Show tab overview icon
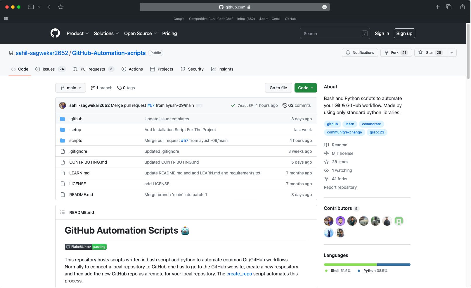This screenshot has height=288, width=471. [449, 7]
